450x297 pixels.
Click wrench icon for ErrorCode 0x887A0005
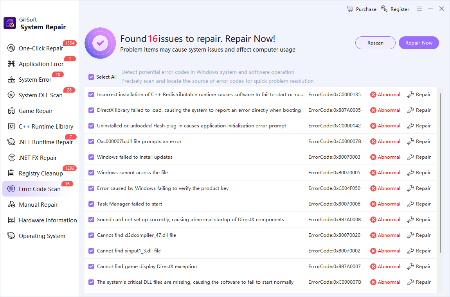410,110
